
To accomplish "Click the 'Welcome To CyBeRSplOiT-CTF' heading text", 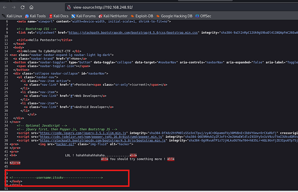I will 47,51.
